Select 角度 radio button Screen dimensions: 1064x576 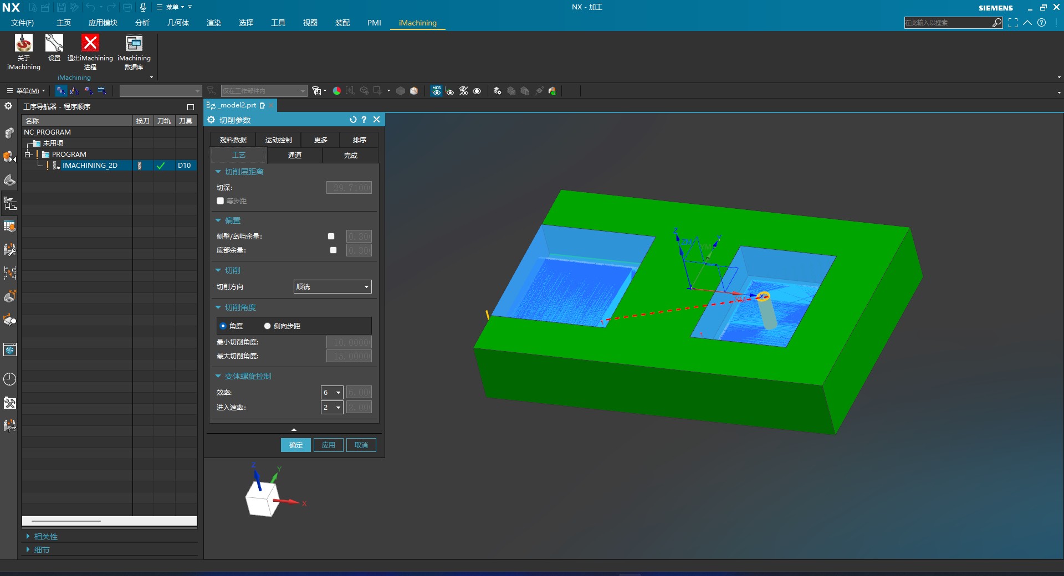point(223,326)
